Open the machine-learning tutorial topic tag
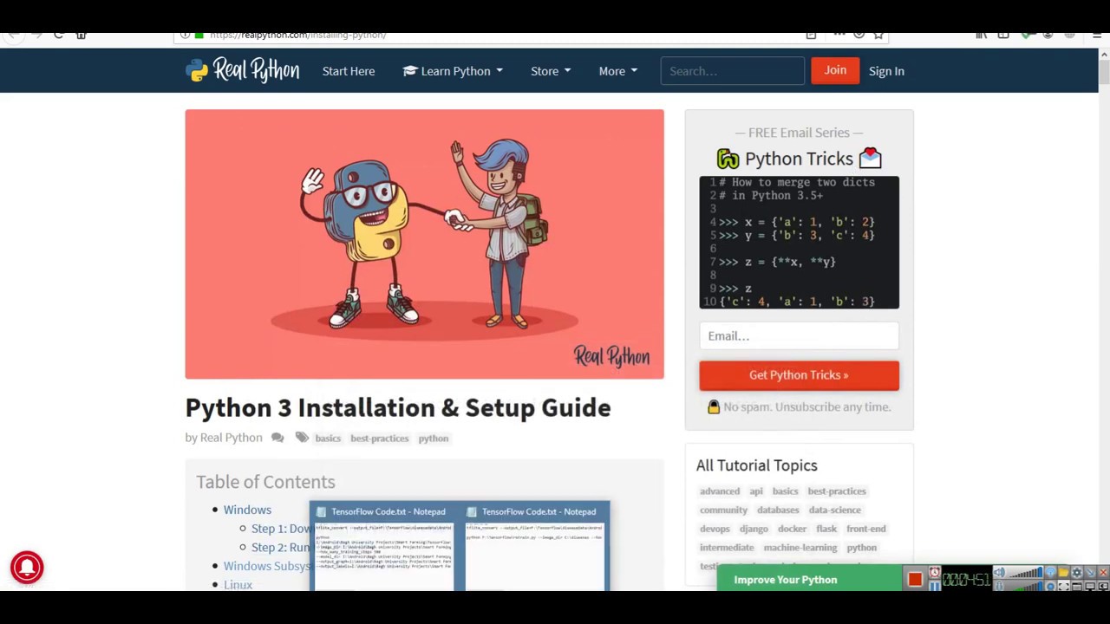The height and width of the screenshot is (624, 1110). click(x=800, y=548)
